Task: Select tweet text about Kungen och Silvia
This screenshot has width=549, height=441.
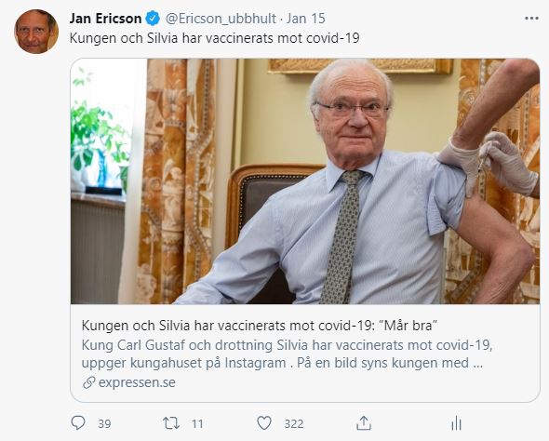Action: 215,38
